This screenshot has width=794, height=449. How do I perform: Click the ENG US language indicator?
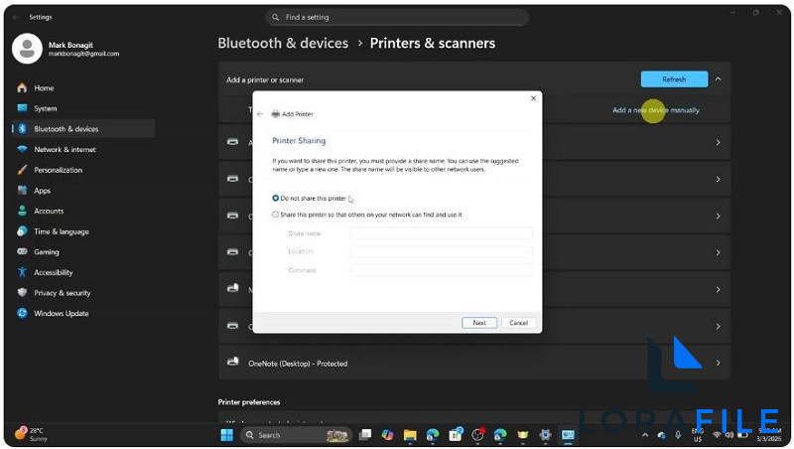[x=698, y=435]
